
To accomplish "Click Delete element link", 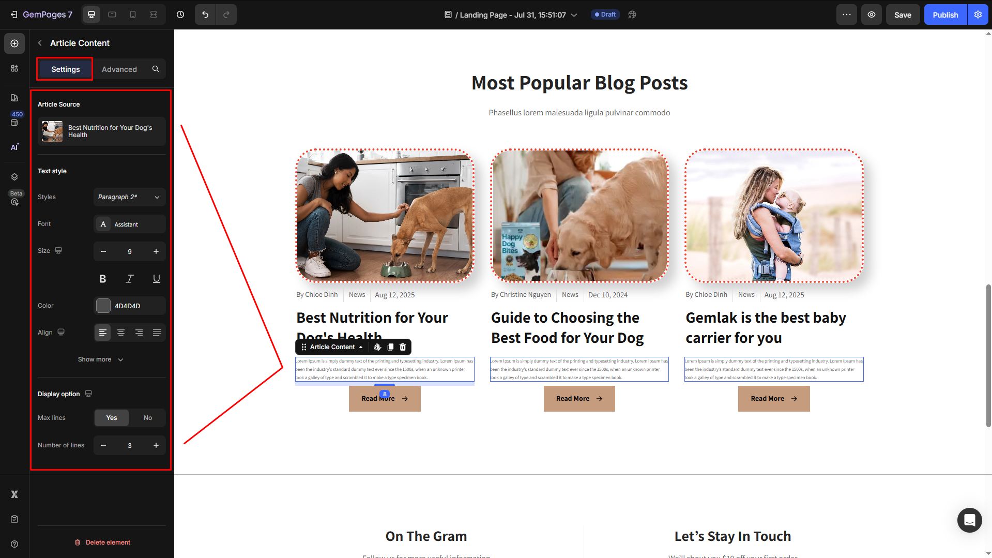I will pyautogui.click(x=102, y=542).
